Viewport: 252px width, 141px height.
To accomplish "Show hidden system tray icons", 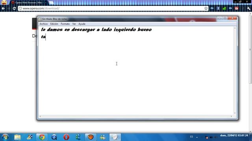I will pyautogui.click(x=197, y=137).
